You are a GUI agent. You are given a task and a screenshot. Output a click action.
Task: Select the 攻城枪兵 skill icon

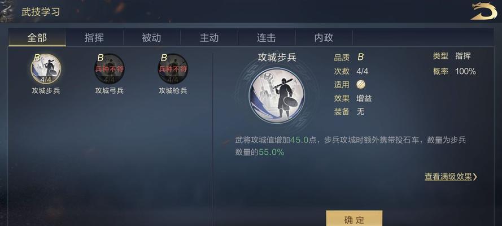(x=173, y=68)
